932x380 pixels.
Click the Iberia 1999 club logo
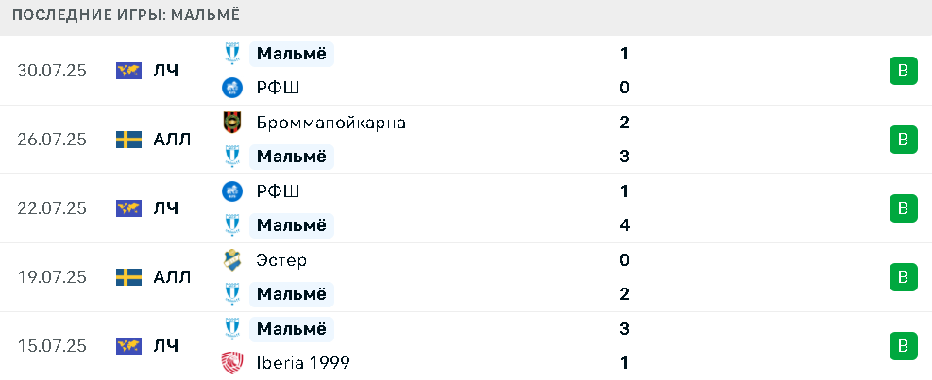[231, 363]
